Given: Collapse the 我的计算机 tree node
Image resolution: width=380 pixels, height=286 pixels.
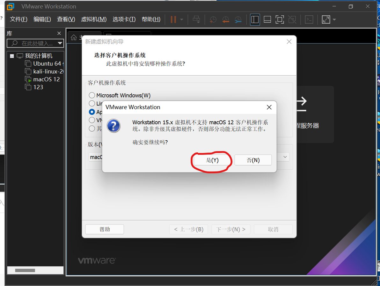Looking at the screenshot, I should pyautogui.click(x=12, y=56).
